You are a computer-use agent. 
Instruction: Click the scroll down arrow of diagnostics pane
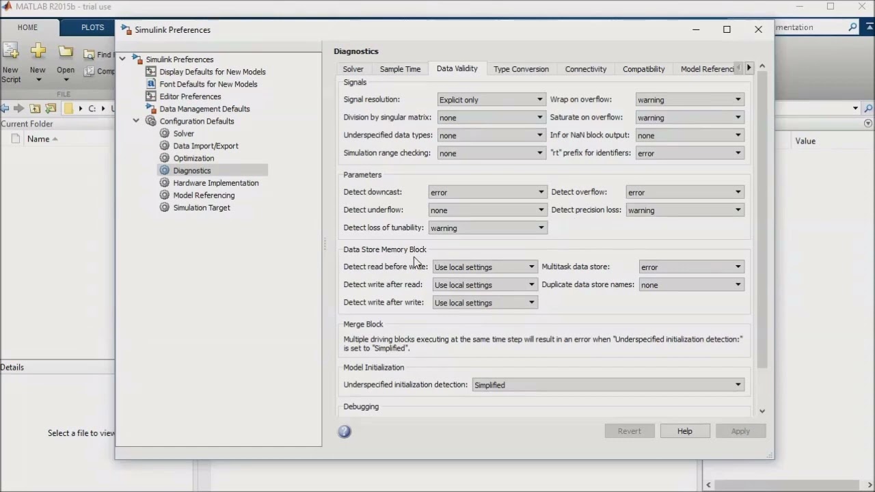pos(762,411)
